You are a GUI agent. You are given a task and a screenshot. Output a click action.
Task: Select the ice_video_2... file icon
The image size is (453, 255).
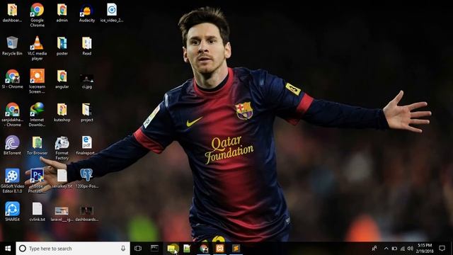[x=112, y=13]
